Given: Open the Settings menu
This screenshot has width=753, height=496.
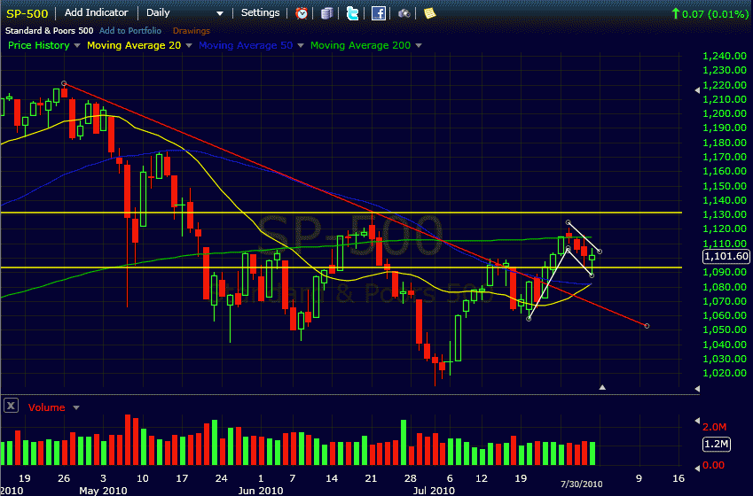Looking at the screenshot, I should [x=260, y=13].
